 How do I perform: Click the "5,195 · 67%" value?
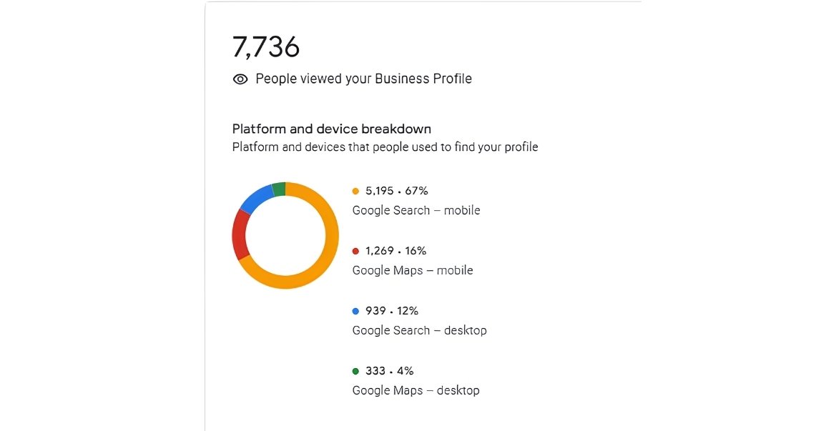pos(396,191)
